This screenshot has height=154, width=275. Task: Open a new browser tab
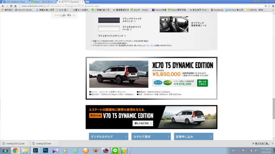tap(87, 2)
